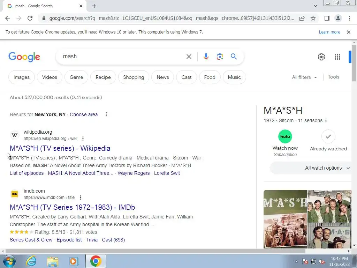Select the Recipe filter chip
Image resolution: width=357 pixels, height=268 pixels.
click(x=103, y=77)
